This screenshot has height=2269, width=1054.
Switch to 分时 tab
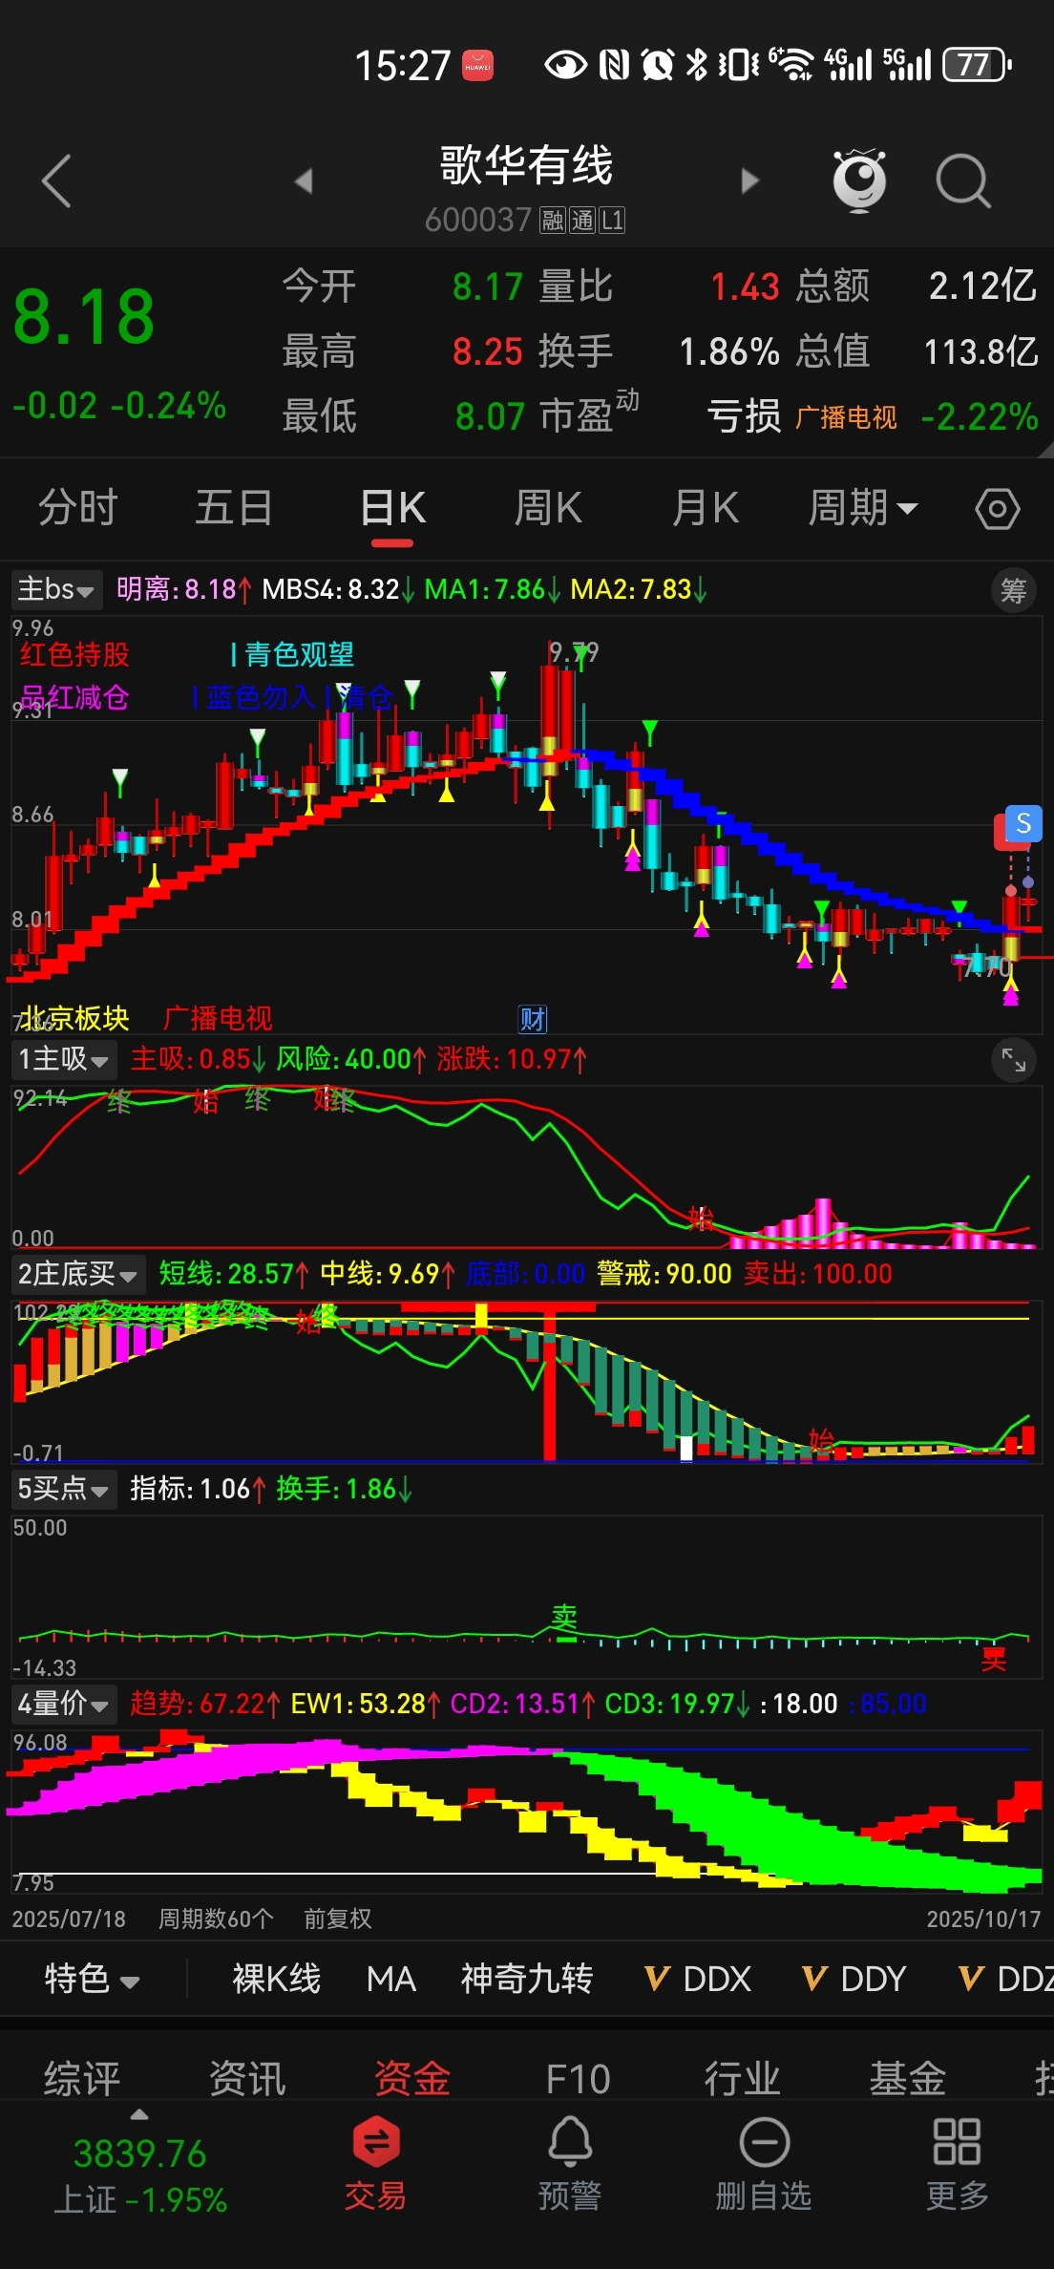(78, 508)
